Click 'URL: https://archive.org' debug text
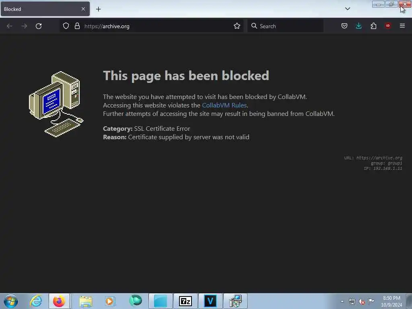 373,158
